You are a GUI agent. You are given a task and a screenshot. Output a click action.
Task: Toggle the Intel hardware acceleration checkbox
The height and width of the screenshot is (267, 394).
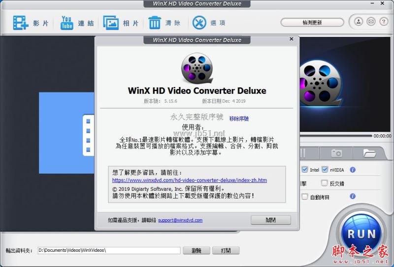[304, 170]
